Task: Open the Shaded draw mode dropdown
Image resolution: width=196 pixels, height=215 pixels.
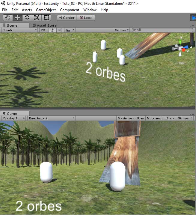Action: [20, 30]
